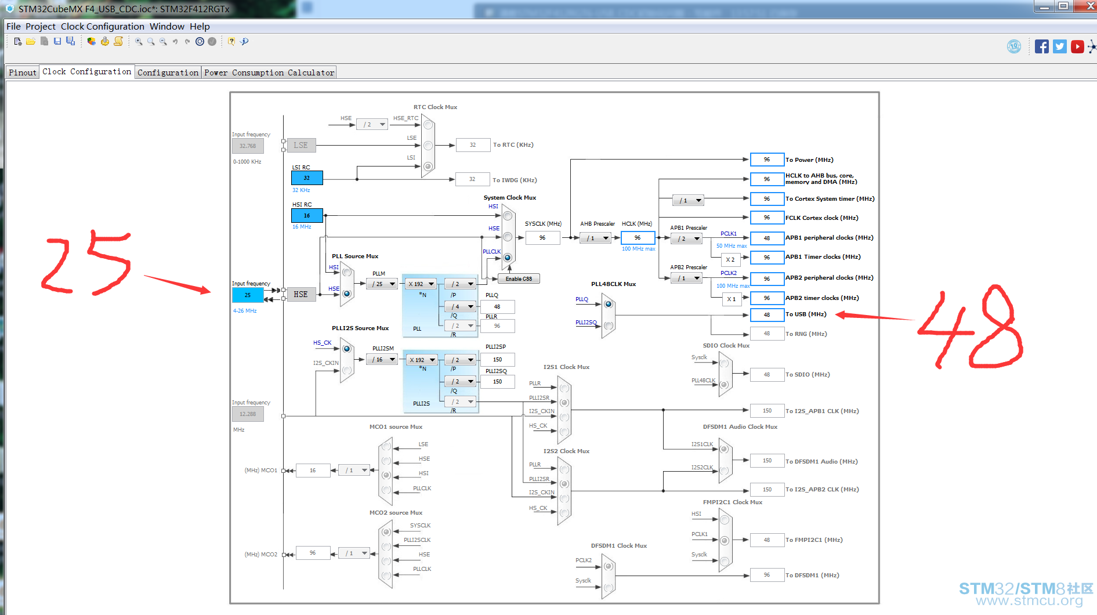The image size is (1097, 615).
Task: Open the APB2 Prescaler dropdown
Action: coord(687,278)
